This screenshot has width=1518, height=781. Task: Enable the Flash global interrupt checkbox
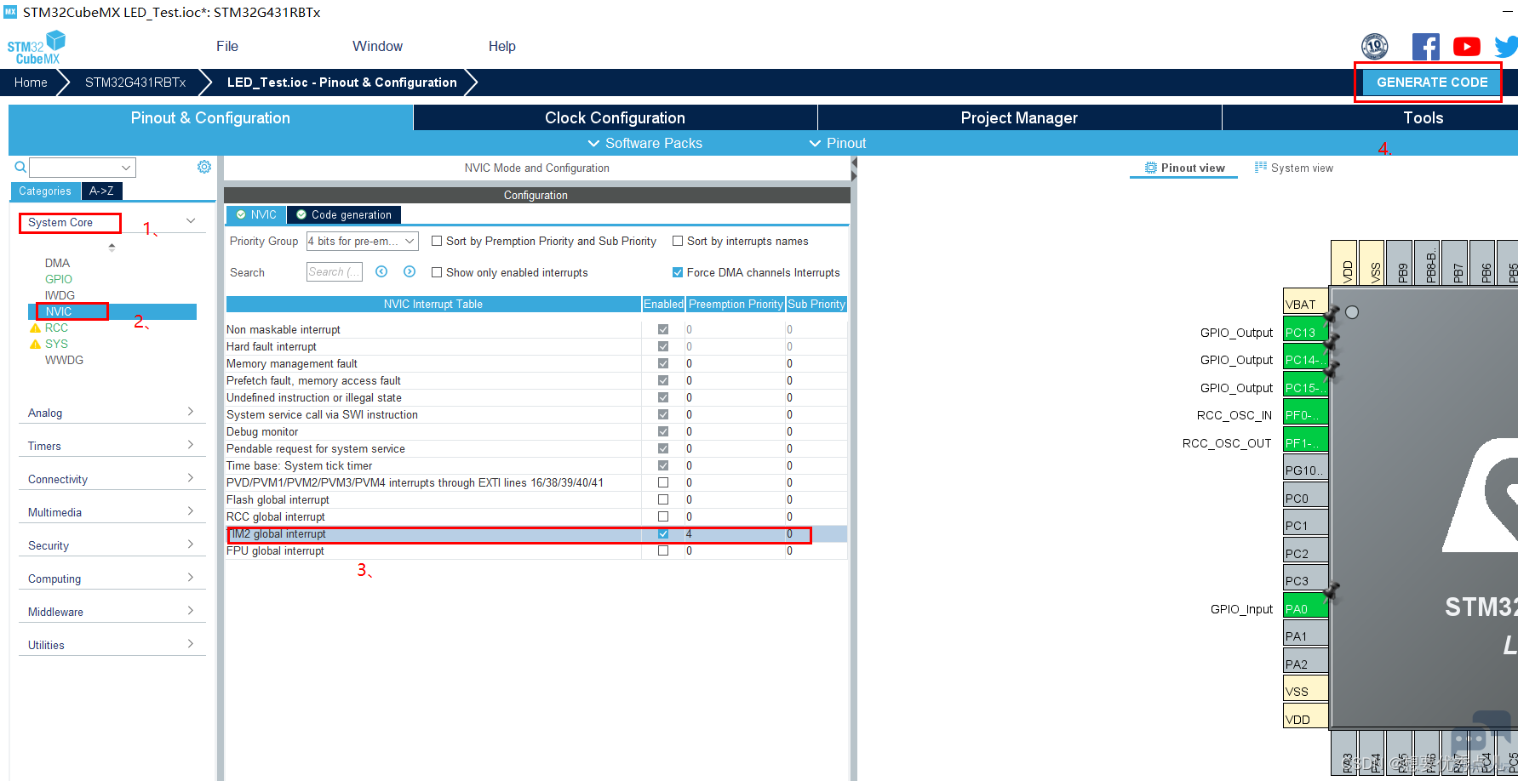point(663,499)
